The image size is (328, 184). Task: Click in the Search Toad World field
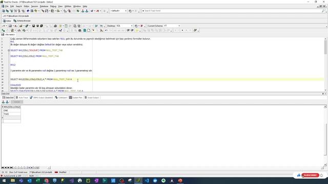click(x=232, y=11)
